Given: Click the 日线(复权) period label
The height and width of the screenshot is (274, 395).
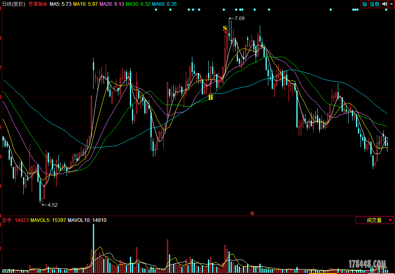Looking at the screenshot, I should 14,4.
